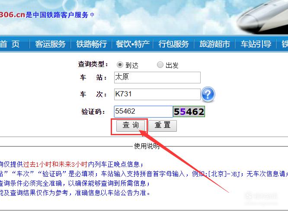
Task: Refresh the 55462 captcha image
Action: (x=189, y=111)
